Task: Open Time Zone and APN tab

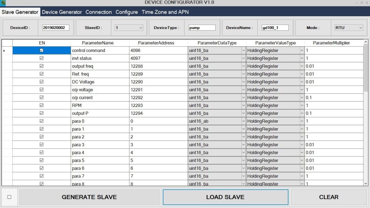Action: click(165, 12)
